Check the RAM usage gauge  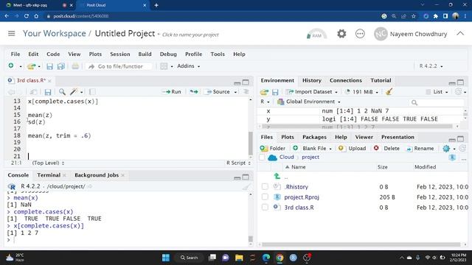[x=316, y=34]
